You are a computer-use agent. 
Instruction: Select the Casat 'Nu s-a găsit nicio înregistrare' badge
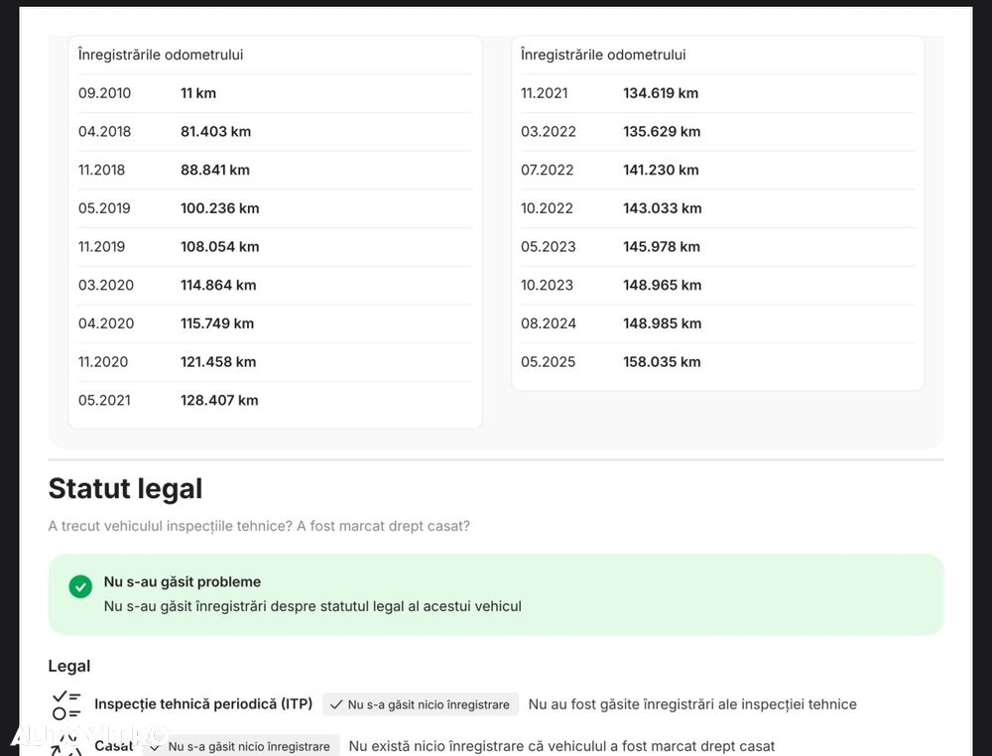tap(241, 746)
